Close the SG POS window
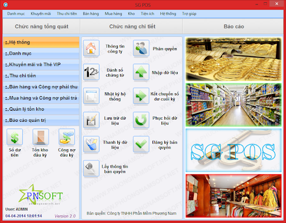The image size is (286, 223). click(x=277, y=3)
